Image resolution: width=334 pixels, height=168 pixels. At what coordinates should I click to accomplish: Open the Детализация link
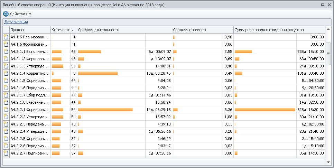pos(16,22)
